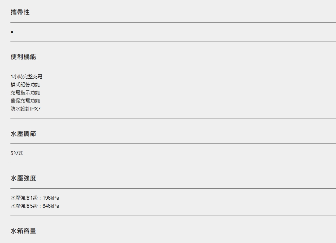Click the IPX7 rating text

[35, 109]
